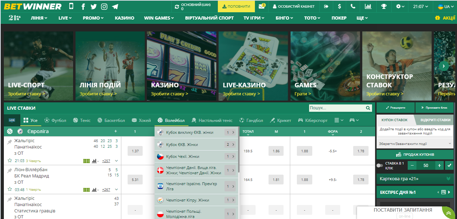The width and height of the screenshot is (457, 219).
Task: Open the LIVE-КАЗИНО banner thumbnail
Action: (x=253, y=66)
